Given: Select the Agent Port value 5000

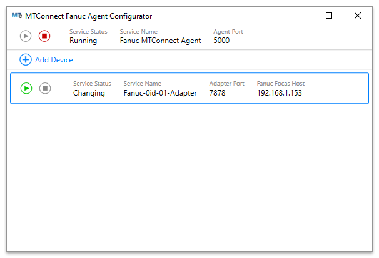Looking at the screenshot, I should [x=221, y=41].
